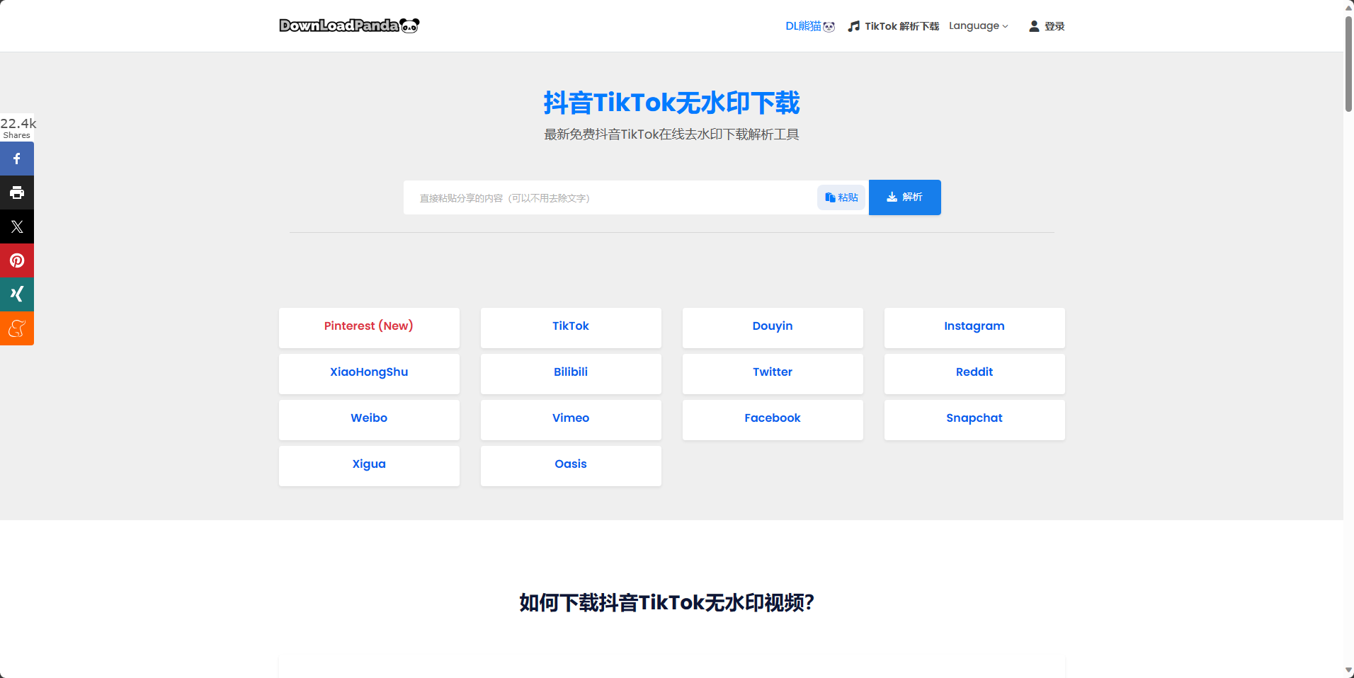Click the DownloadPanda logo
Image resolution: width=1354 pixels, height=678 pixels.
[349, 25]
